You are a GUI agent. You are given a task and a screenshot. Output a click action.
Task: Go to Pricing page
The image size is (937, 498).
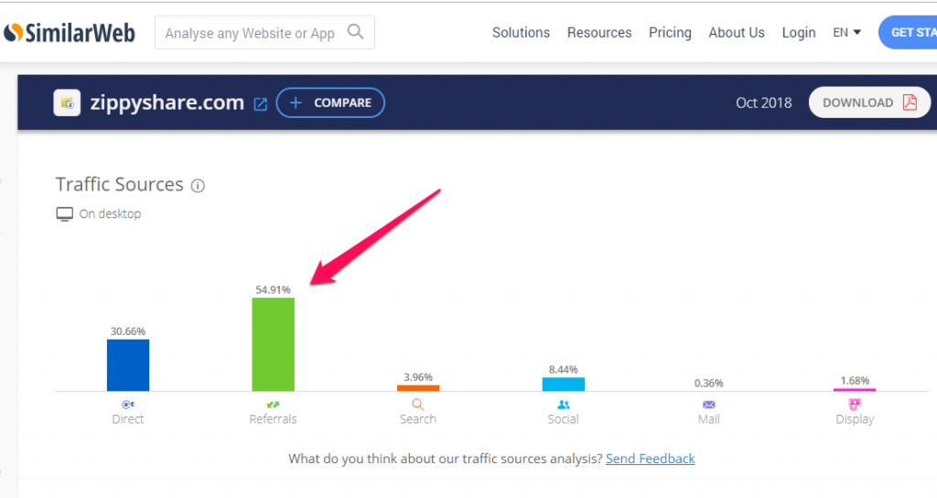pyautogui.click(x=670, y=33)
